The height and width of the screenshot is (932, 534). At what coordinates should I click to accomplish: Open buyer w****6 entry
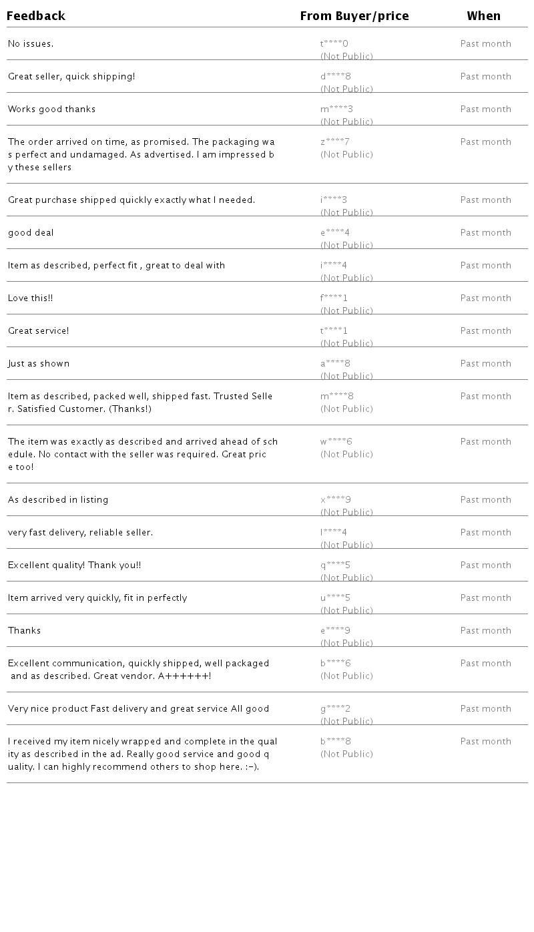[336, 442]
